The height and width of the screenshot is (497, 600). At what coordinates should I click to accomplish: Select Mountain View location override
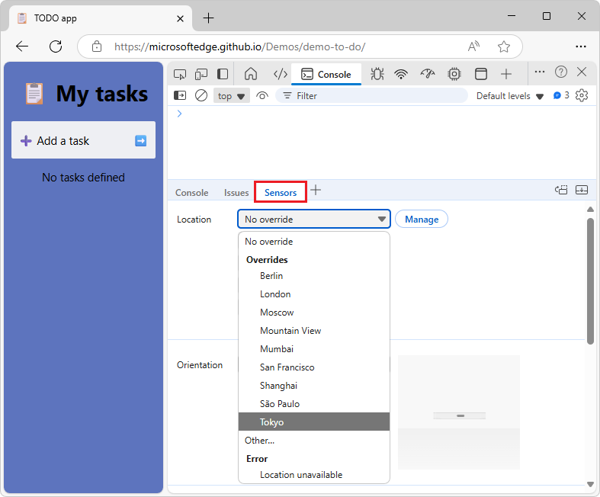point(314,331)
